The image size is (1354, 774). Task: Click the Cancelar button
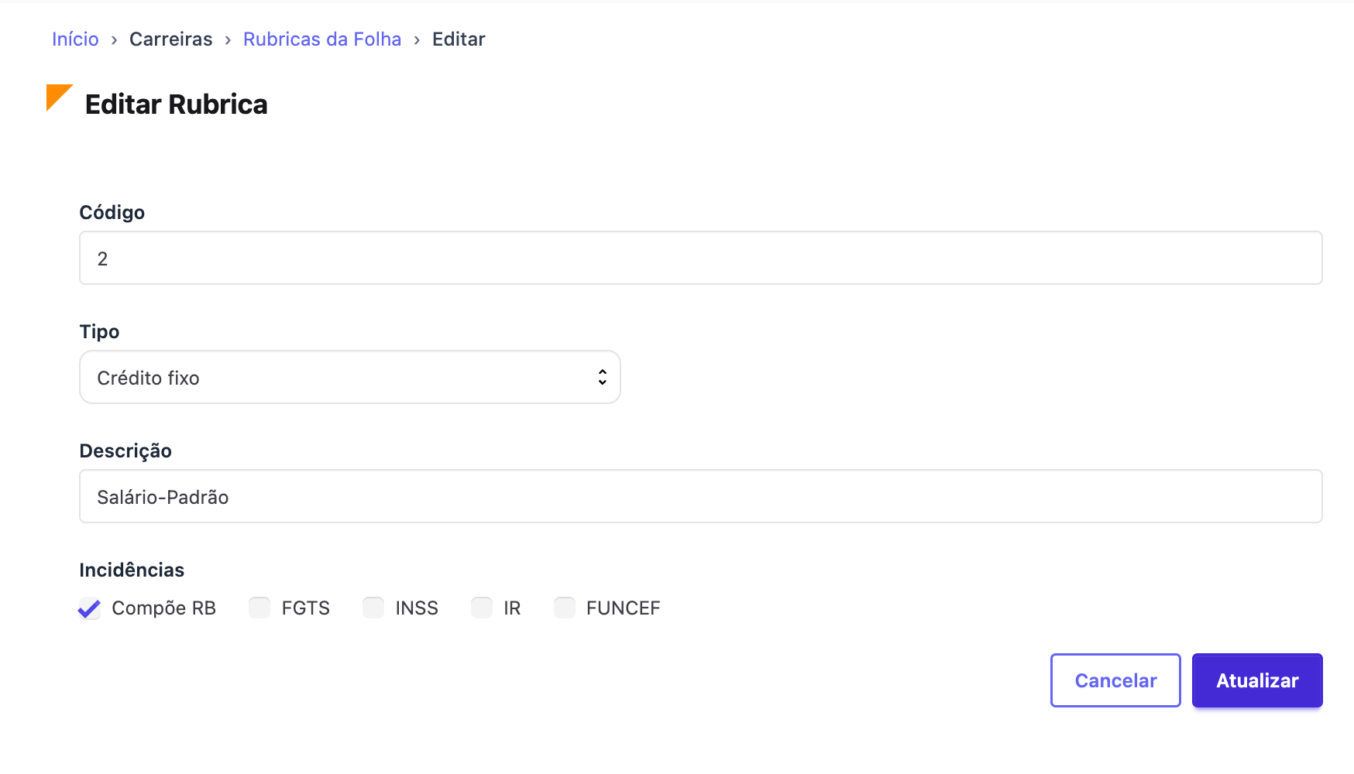1115,680
